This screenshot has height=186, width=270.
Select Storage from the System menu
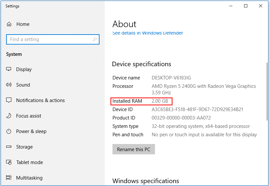(24, 147)
